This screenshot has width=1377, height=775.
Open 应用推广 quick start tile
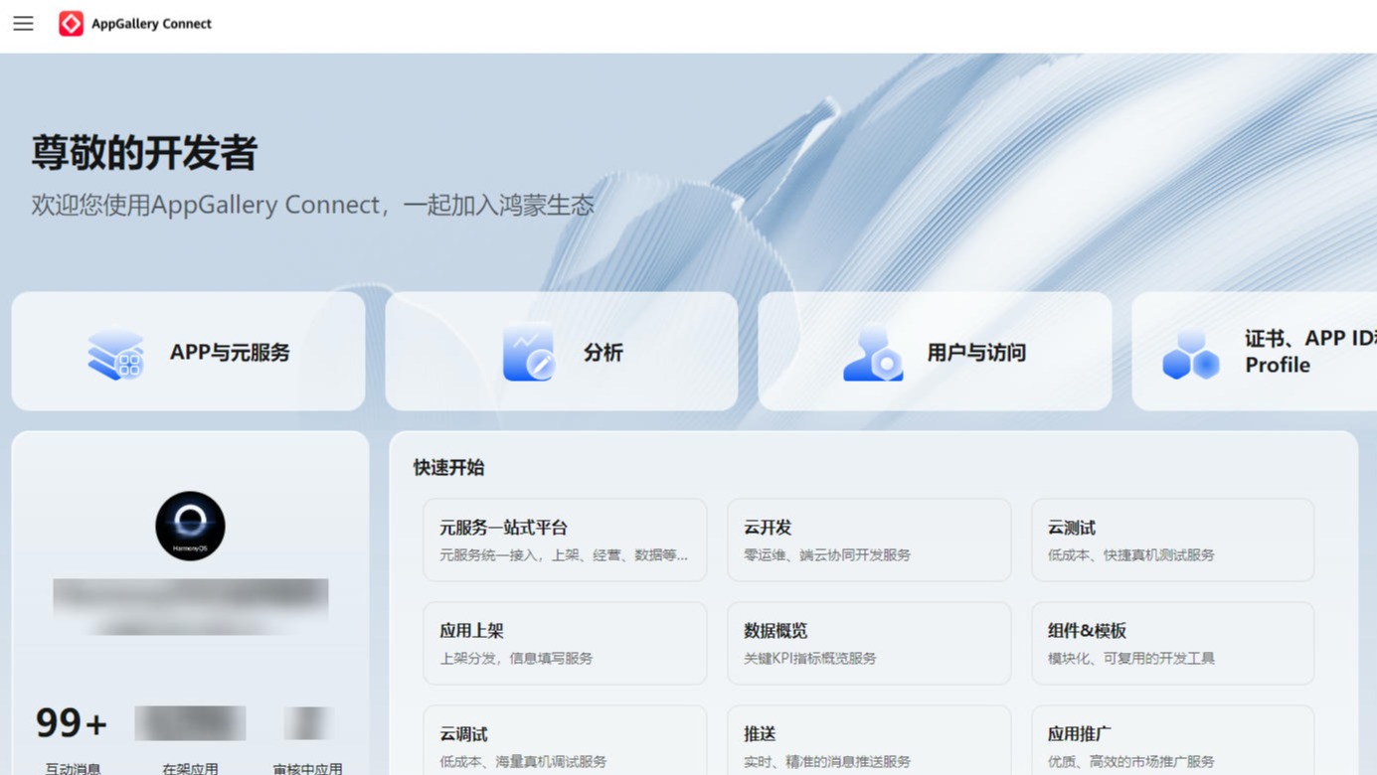[x=1173, y=740]
